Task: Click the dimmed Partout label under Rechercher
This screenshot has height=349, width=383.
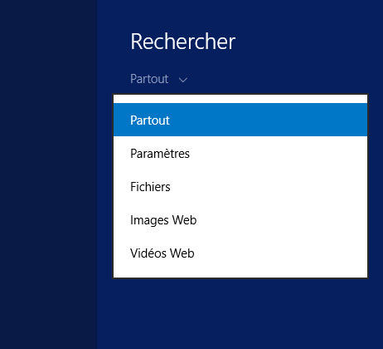Action: (149, 79)
